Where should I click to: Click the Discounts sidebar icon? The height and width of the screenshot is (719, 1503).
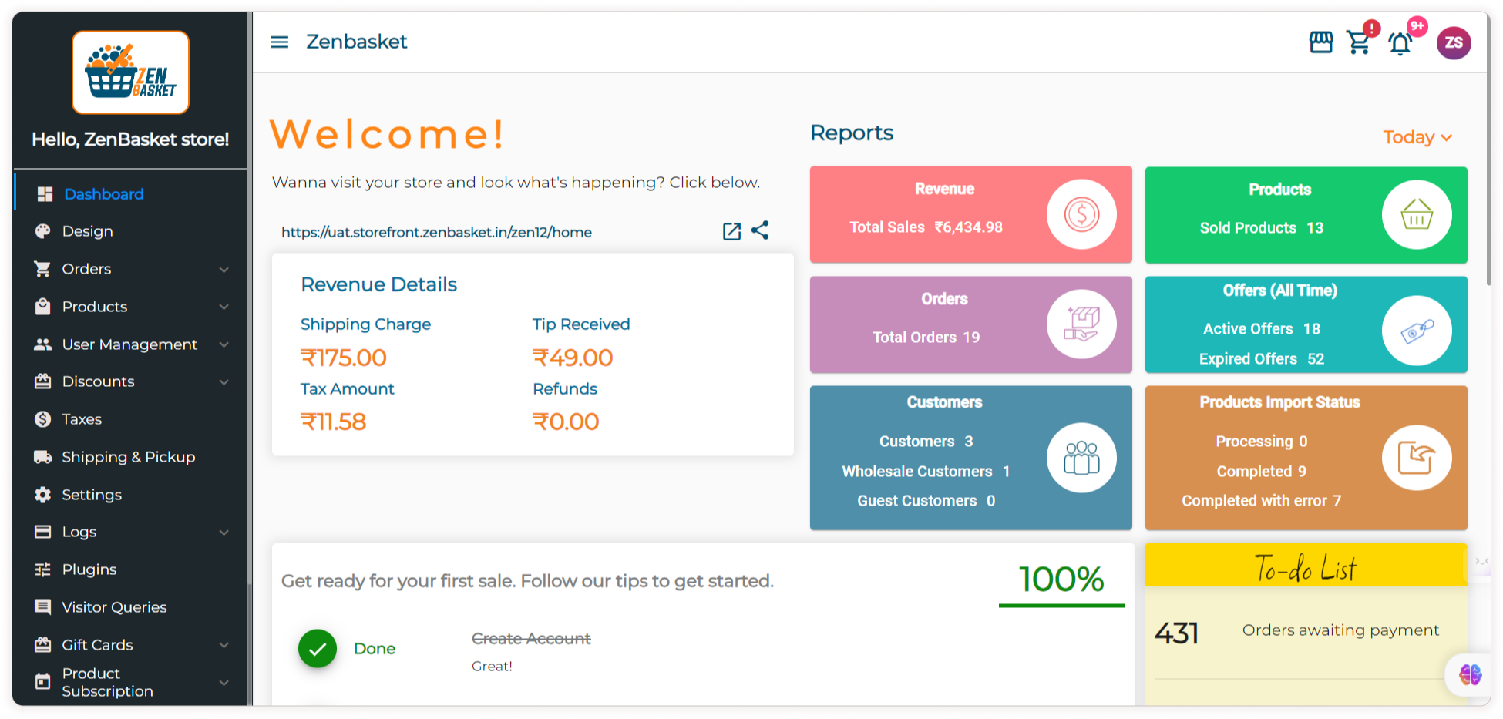[x=42, y=381]
